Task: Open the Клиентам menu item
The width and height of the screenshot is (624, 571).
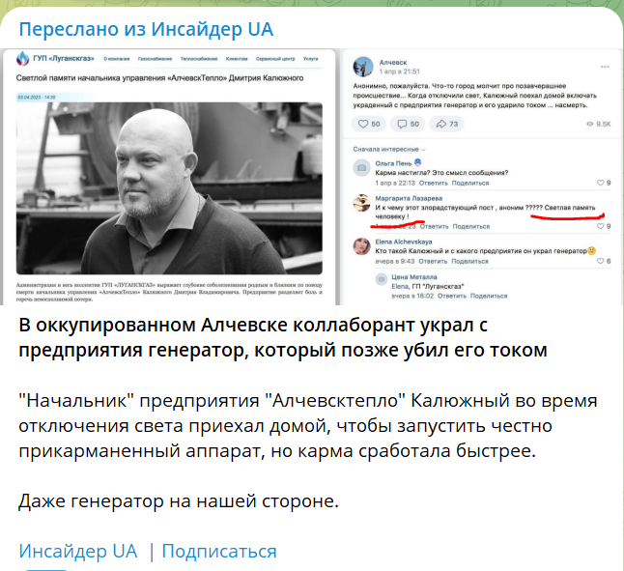Action: tap(237, 59)
